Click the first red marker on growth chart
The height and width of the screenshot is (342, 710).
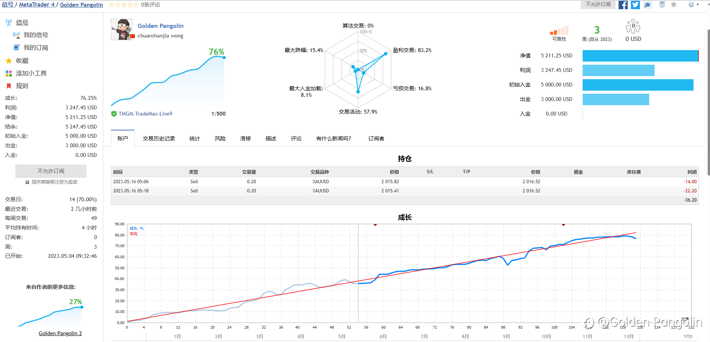tap(375, 225)
